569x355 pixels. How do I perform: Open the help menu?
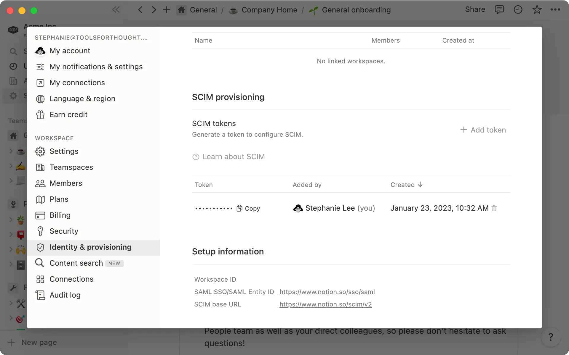(551, 337)
